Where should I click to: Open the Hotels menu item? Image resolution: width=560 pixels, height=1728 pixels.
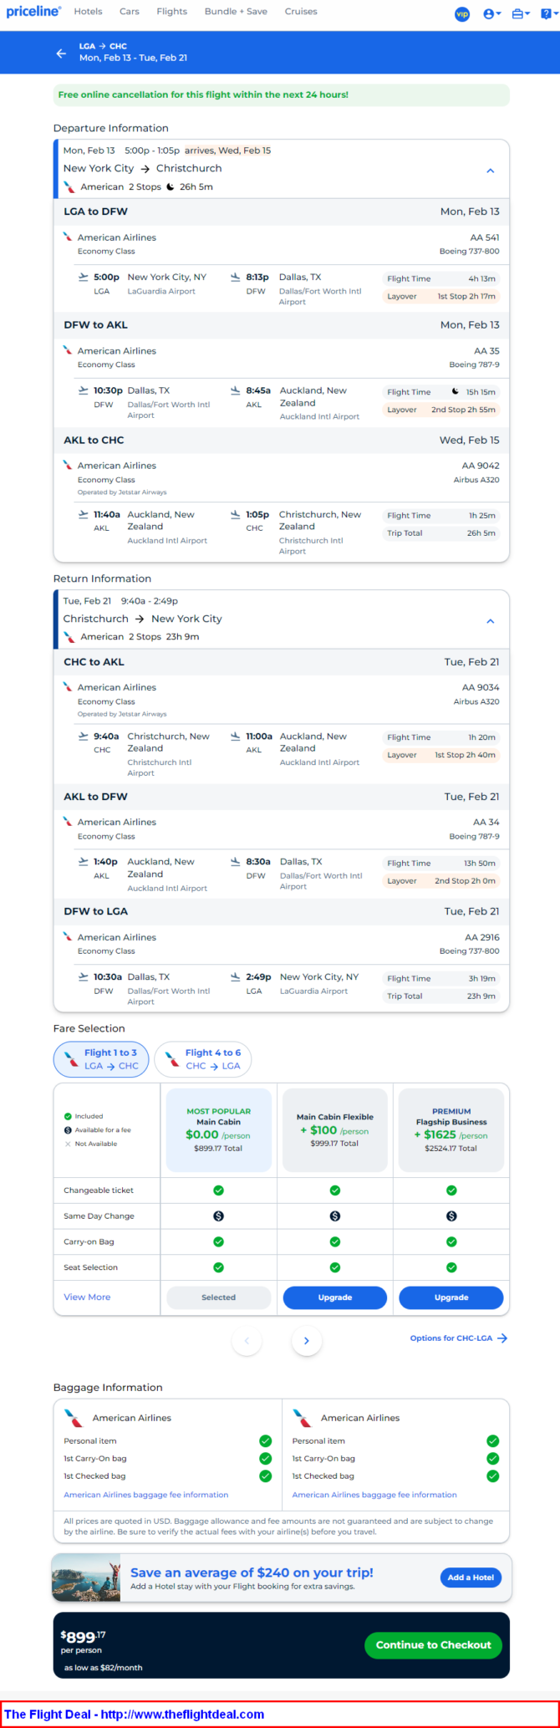(88, 12)
